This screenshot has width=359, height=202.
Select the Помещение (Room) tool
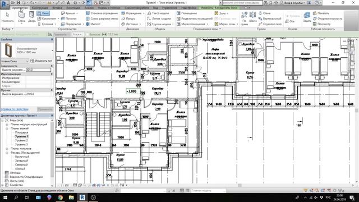[187, 13]
